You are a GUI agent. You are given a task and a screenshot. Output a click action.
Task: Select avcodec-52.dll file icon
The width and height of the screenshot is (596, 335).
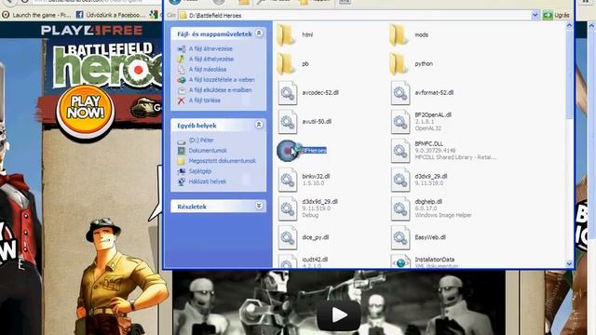pyautogui.click(x=288, y=93)
